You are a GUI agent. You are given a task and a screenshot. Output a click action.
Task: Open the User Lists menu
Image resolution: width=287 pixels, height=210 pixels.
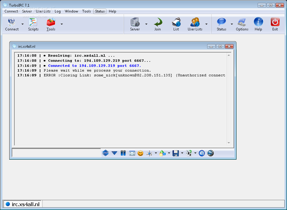coord(43,11)
